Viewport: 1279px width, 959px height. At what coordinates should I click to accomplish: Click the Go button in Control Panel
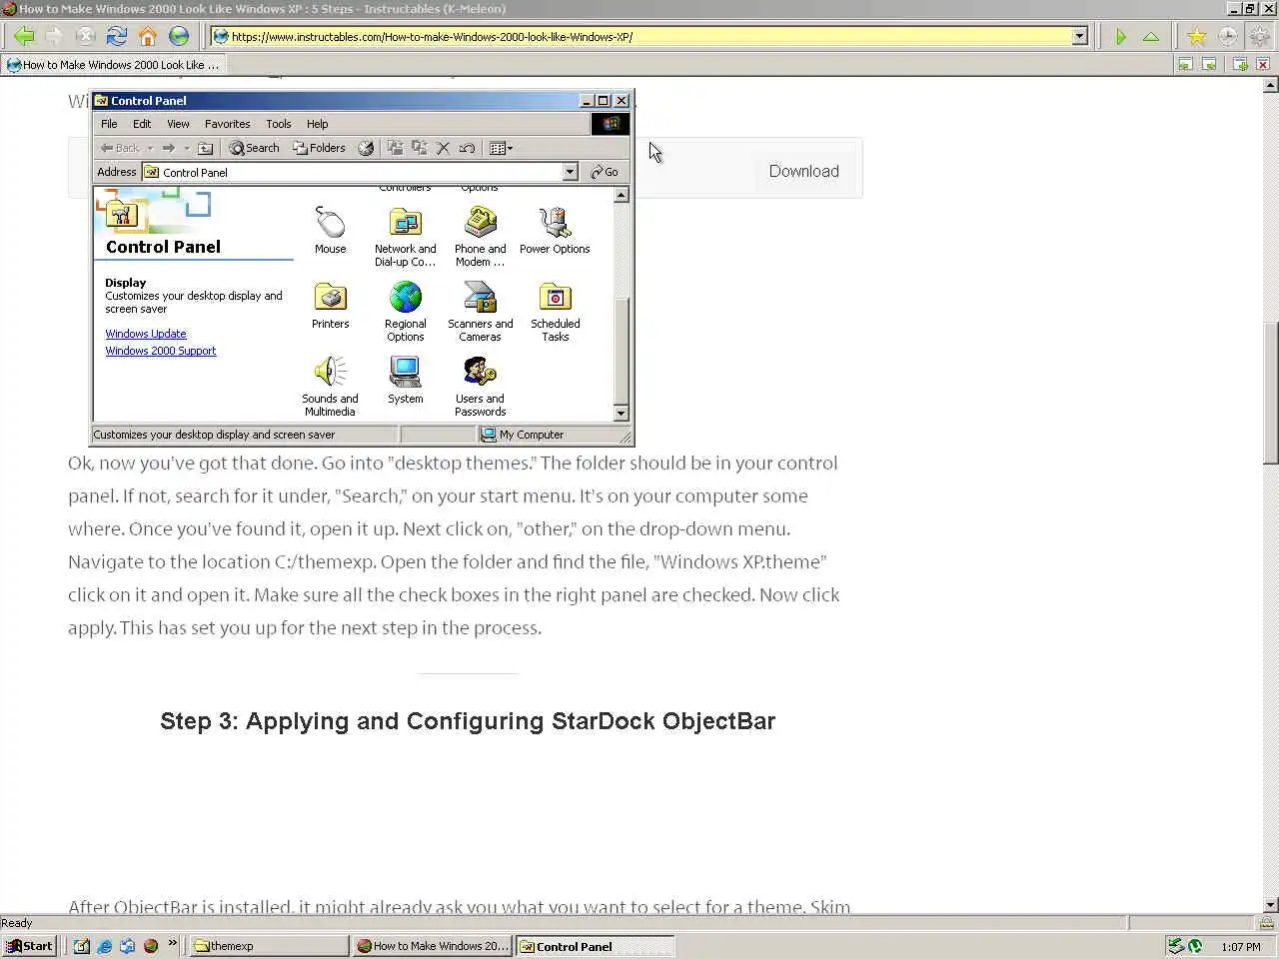pos(604,172)
